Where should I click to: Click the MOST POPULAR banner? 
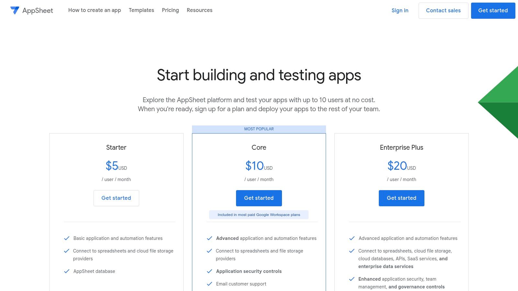(259, 129)
